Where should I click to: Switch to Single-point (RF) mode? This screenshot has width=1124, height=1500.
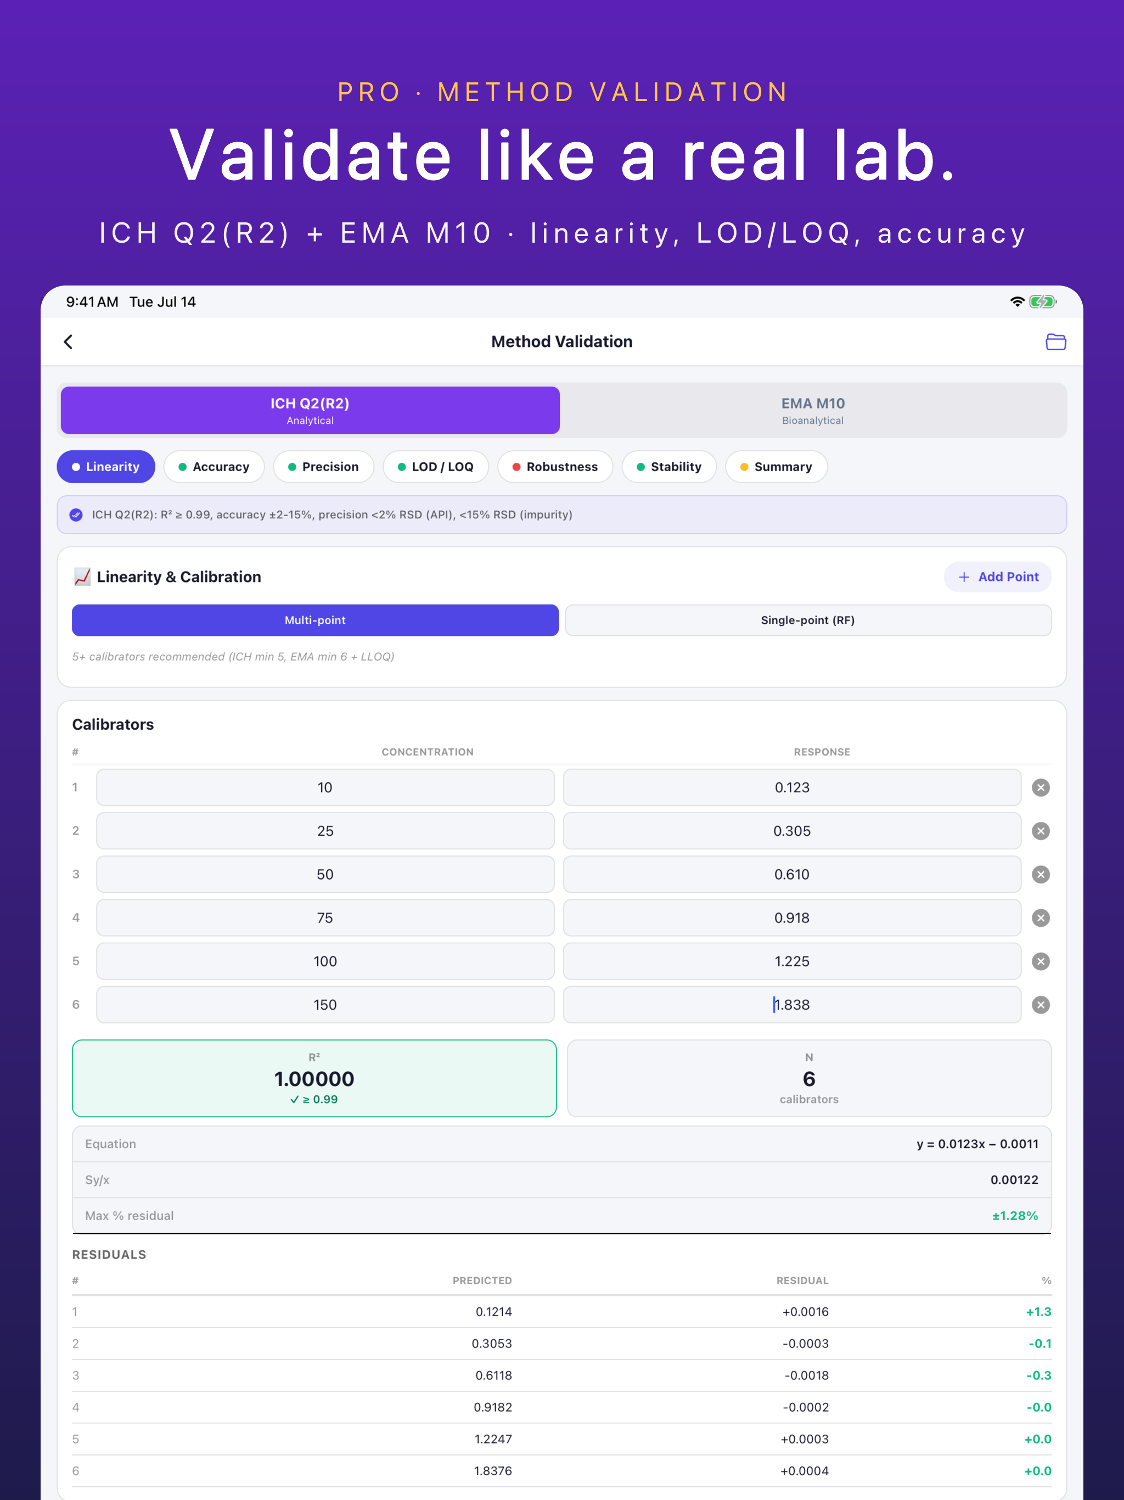[x=808, y=620]
